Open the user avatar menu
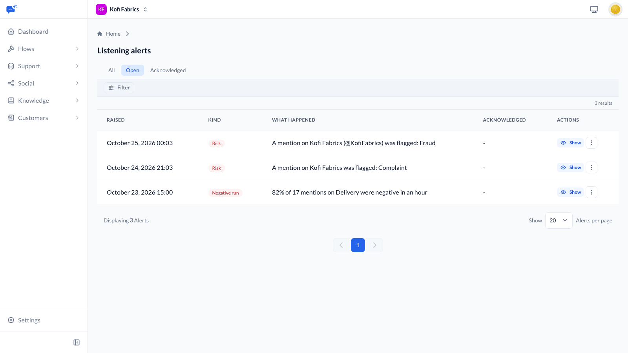 pos(615,9)
